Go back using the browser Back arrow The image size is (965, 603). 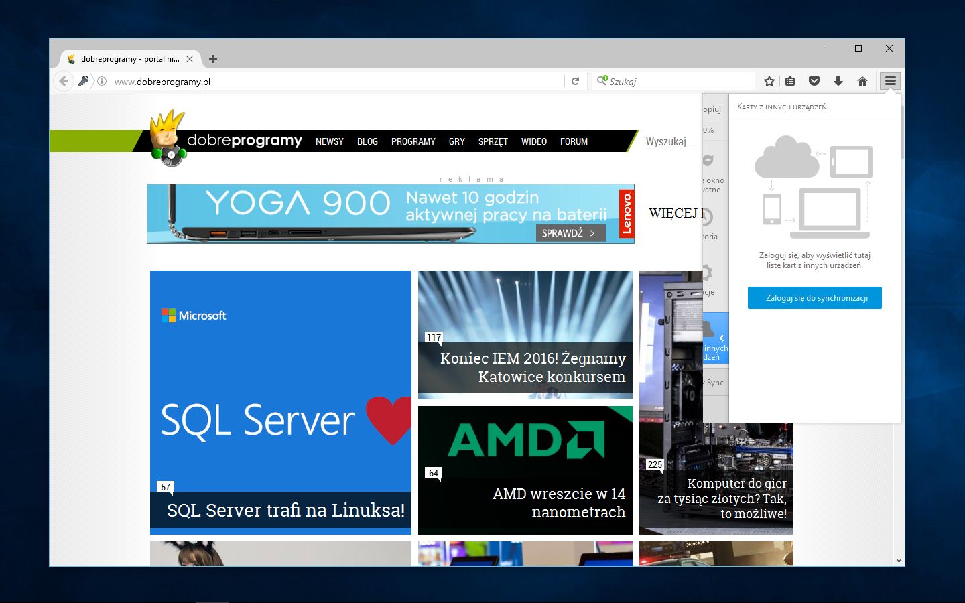64,81
